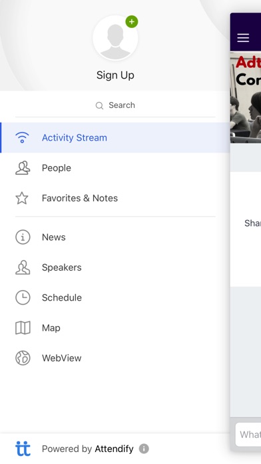The height and width of the screenshot is (464, 261).
Task: Open the People menu item
Action: pos(115,168)
